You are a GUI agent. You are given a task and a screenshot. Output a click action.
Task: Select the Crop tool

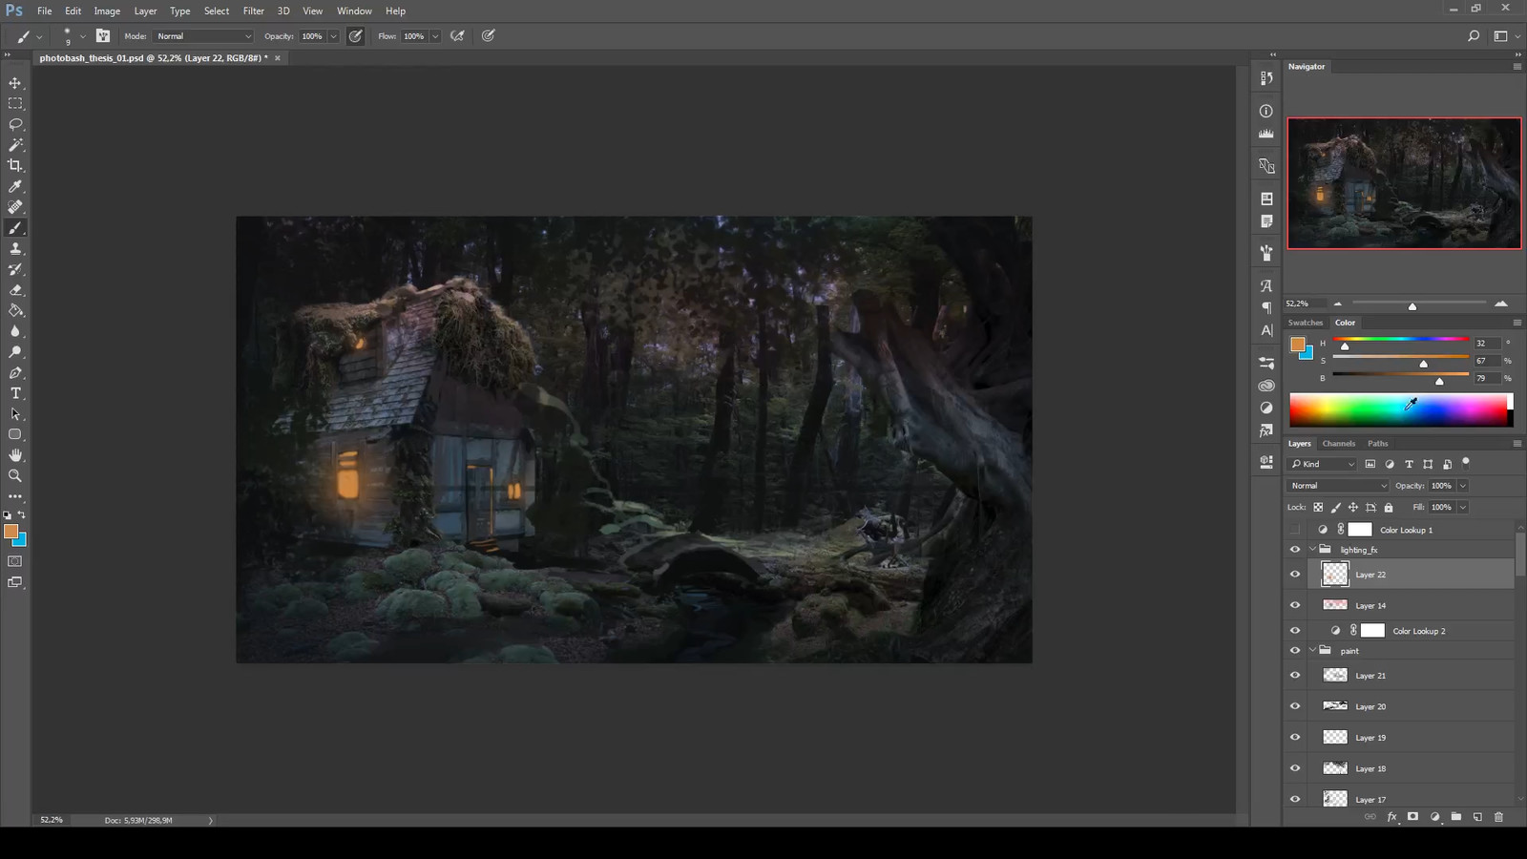15,165
